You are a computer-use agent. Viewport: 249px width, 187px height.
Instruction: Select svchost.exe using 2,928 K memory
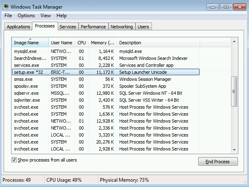tap(106, 149)
